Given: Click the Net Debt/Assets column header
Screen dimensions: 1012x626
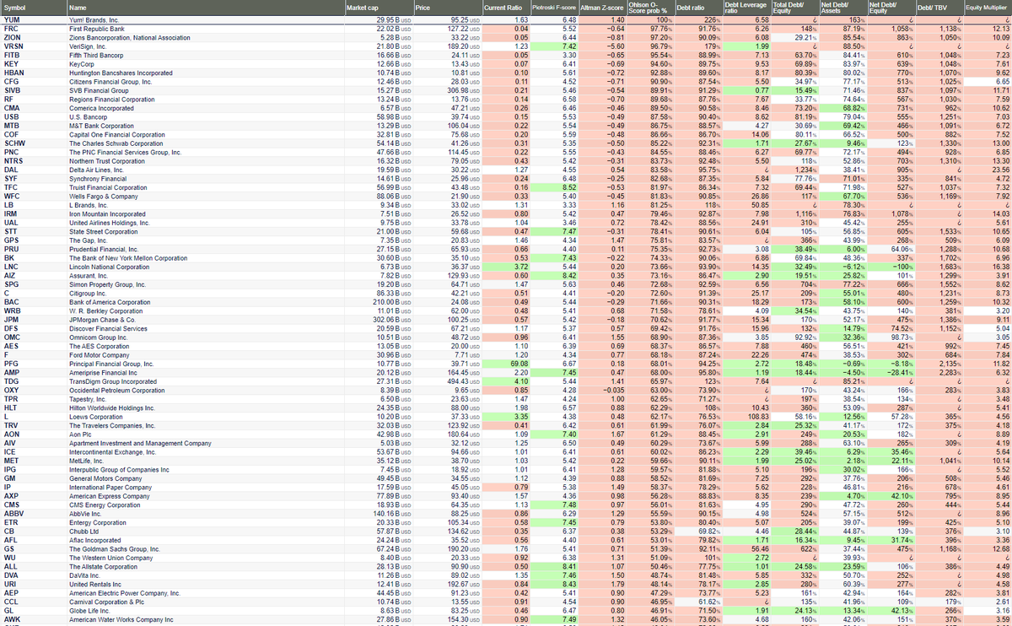Looking at the screenshot, I should tap(832, 8).
